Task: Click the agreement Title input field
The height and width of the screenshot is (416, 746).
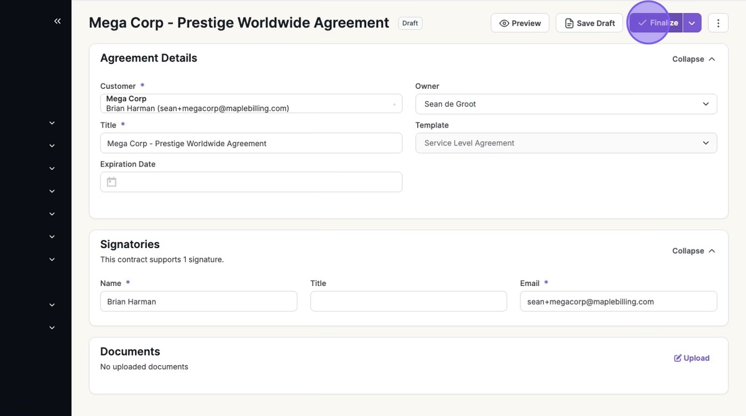Action: point(251,143)
